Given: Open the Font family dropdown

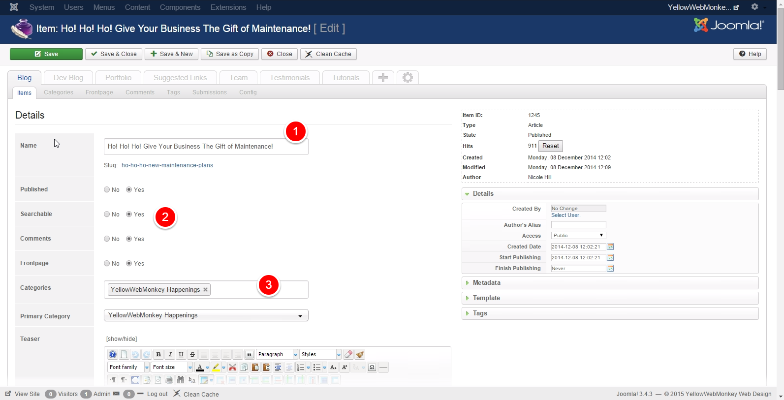Looking at the screenshot, I should point(128,367).
